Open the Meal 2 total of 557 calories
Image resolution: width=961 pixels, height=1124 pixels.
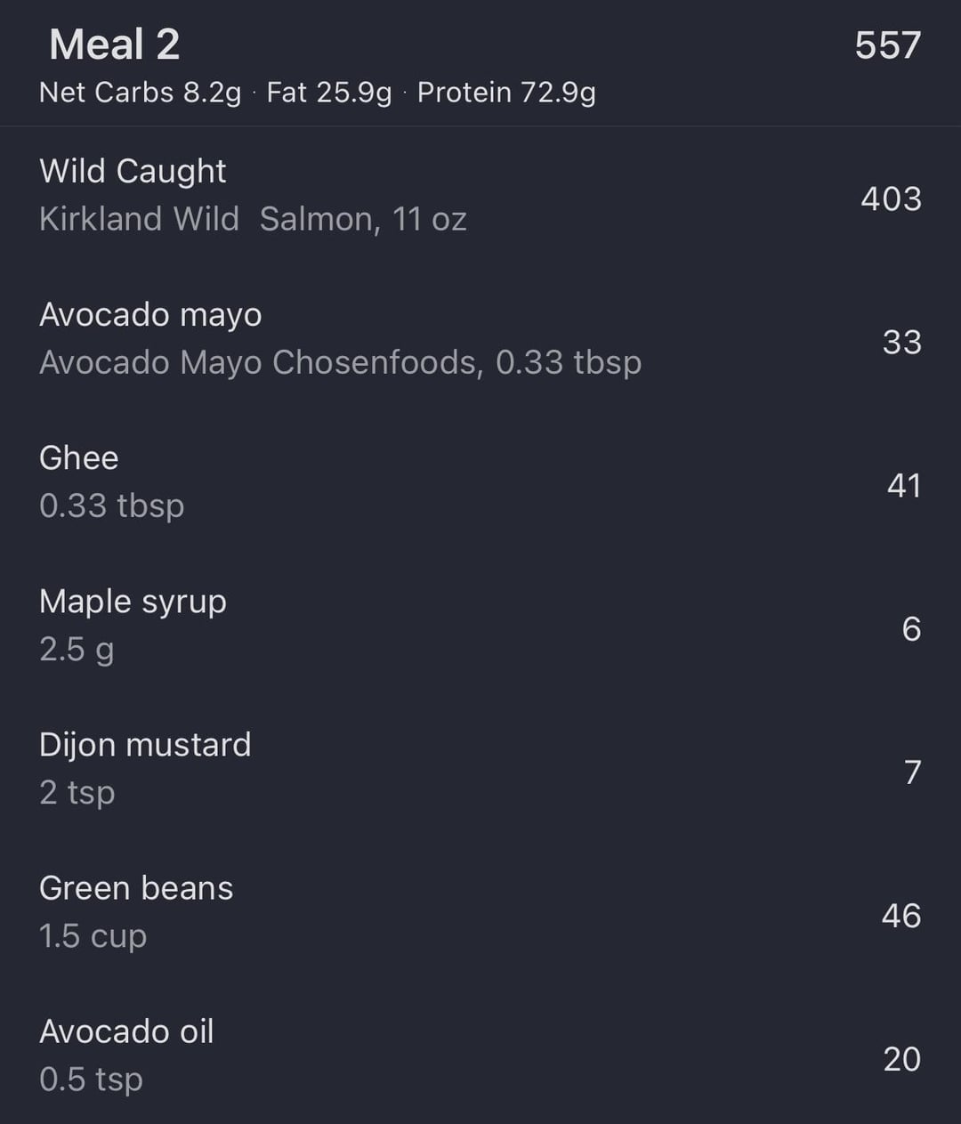(x=887, y=45)
